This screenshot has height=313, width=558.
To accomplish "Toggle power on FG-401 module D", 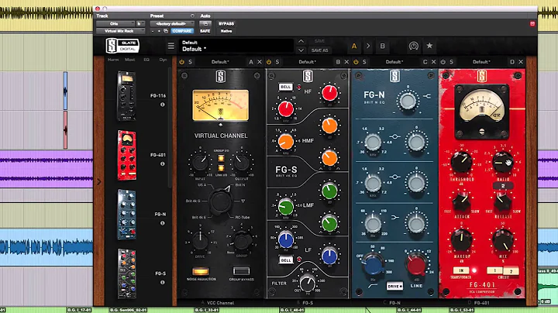I will point(443,62).
